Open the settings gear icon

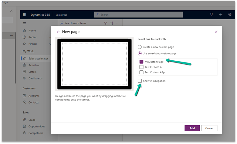230,14
